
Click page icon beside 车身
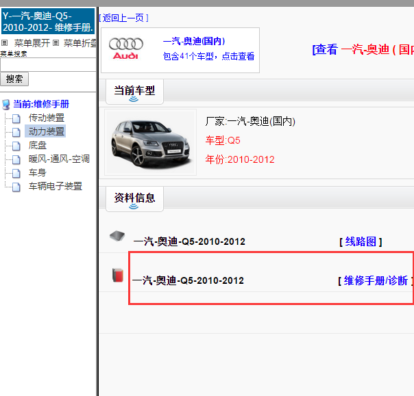[16, 173]
